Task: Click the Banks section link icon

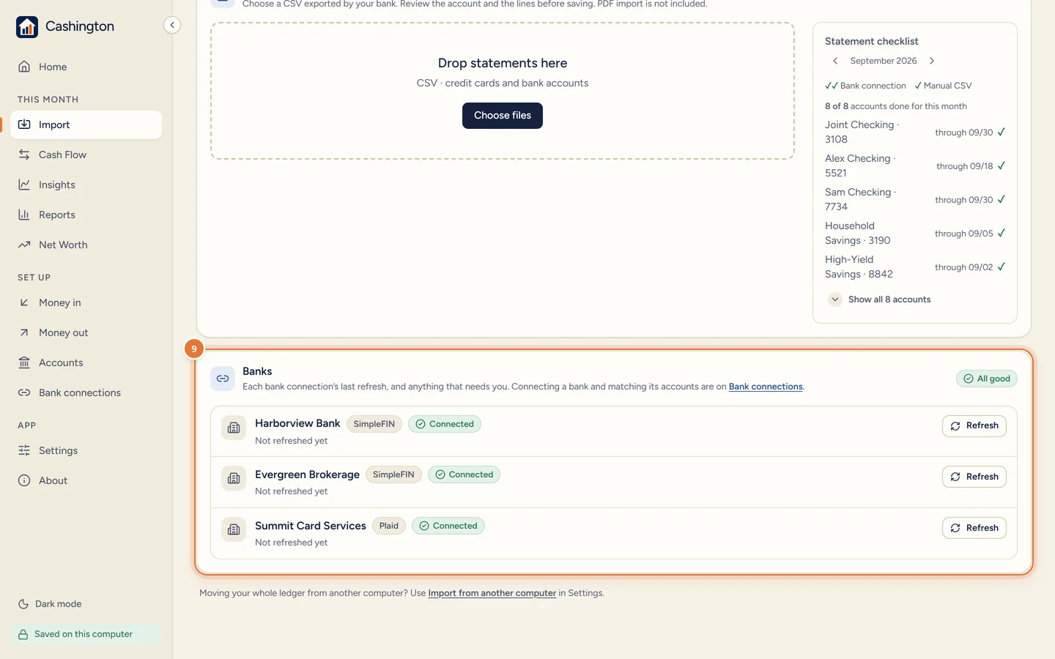Action: 223,379
